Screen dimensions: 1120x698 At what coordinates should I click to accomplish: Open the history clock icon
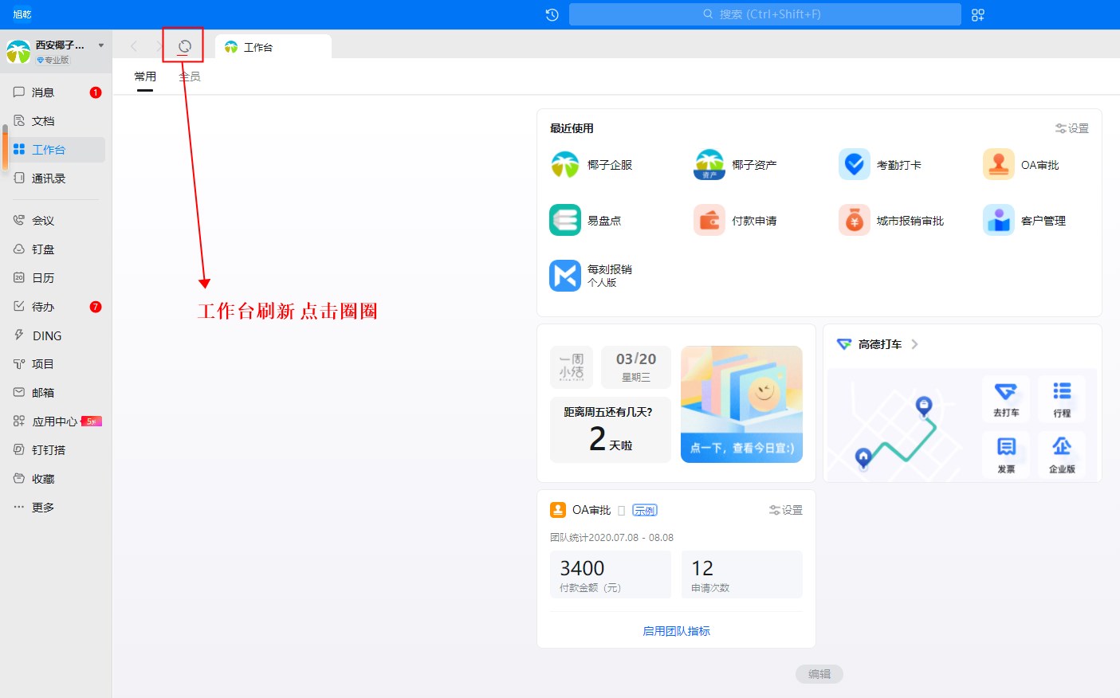tap(552, 14)
